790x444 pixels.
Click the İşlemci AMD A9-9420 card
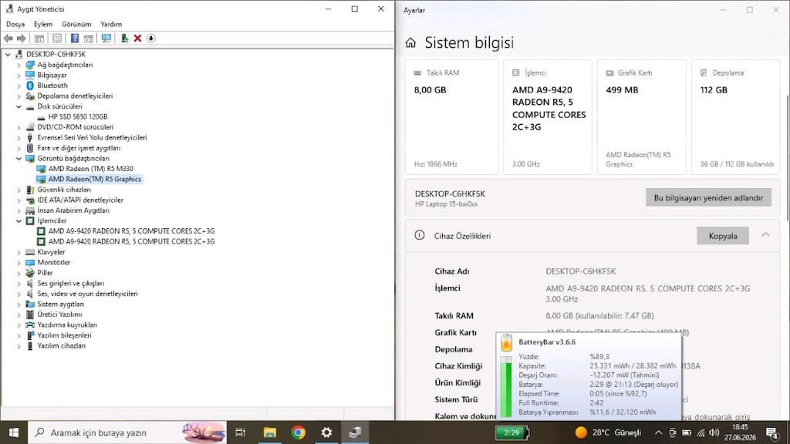point(548,117)
